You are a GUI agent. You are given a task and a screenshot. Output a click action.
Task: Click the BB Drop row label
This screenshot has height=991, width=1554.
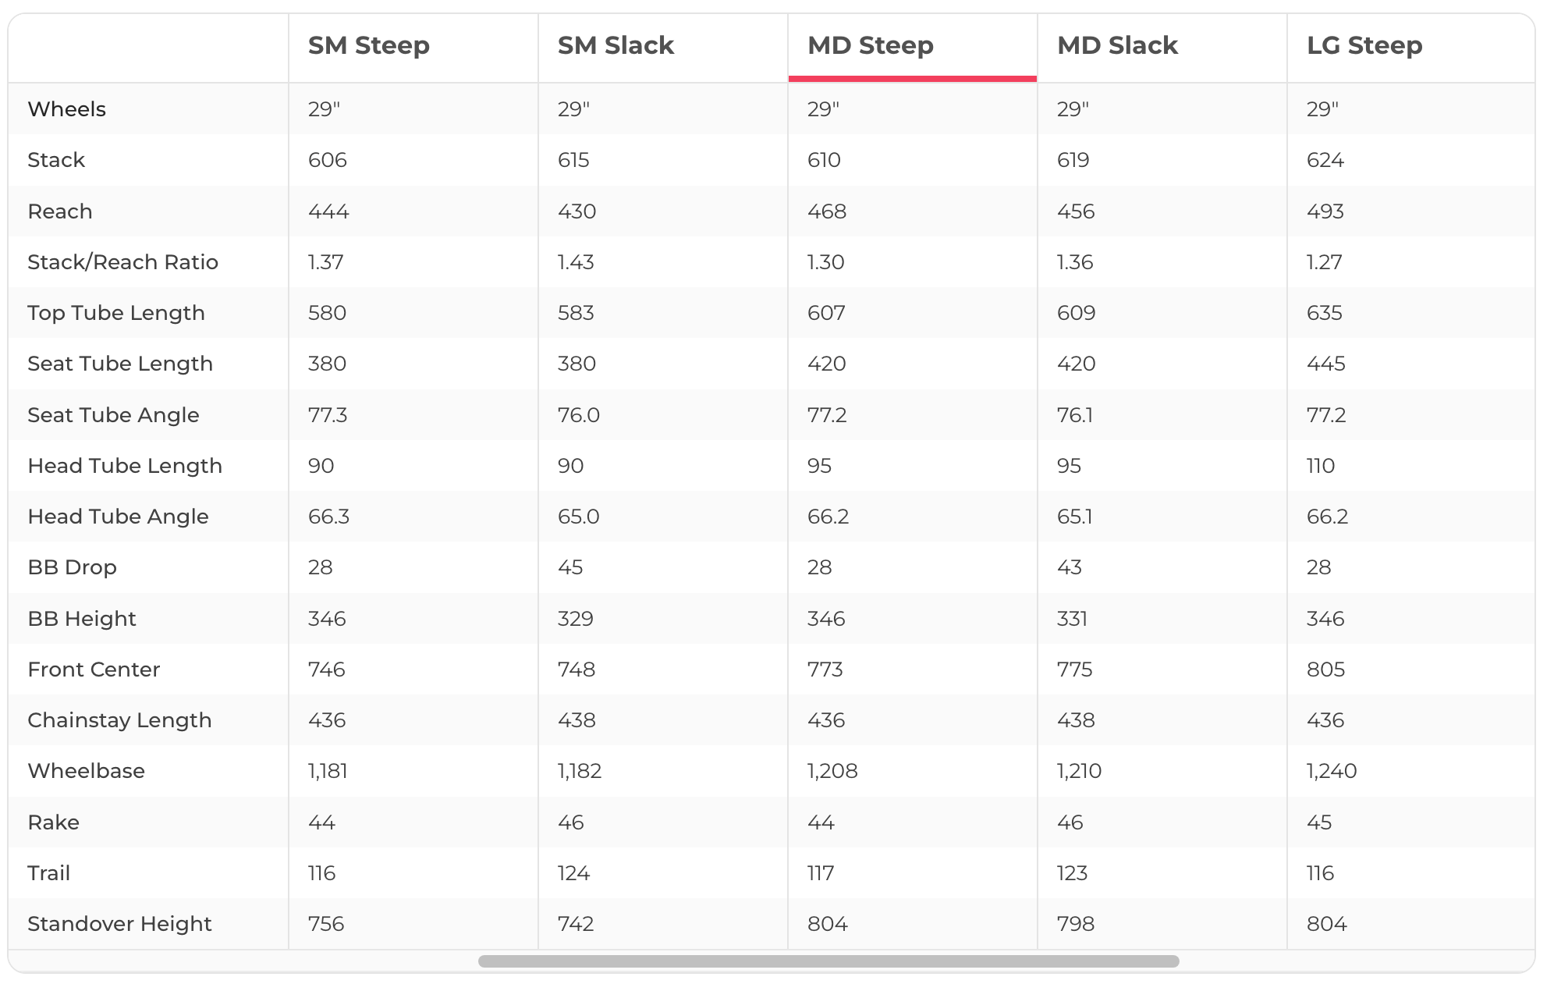pos(72,567)
